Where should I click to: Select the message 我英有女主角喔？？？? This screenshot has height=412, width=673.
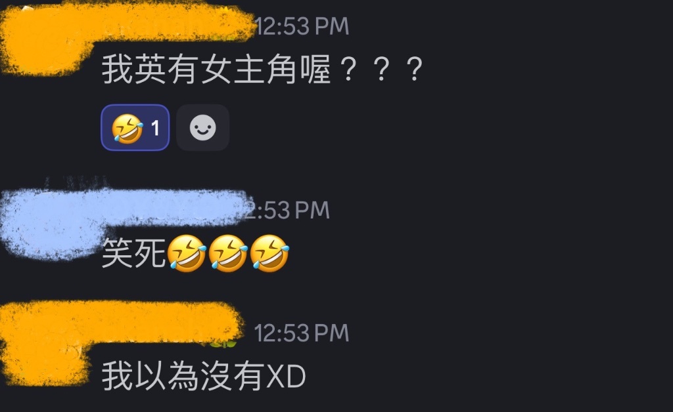pyautogui.click(x=262, y=70)
